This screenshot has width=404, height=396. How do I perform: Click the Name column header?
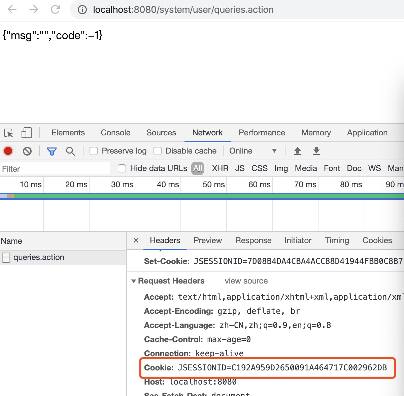point(63,241)
